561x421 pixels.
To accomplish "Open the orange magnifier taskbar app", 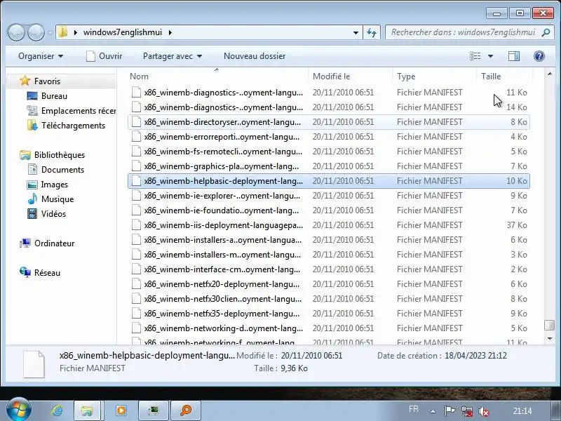I will coord(186,410).
